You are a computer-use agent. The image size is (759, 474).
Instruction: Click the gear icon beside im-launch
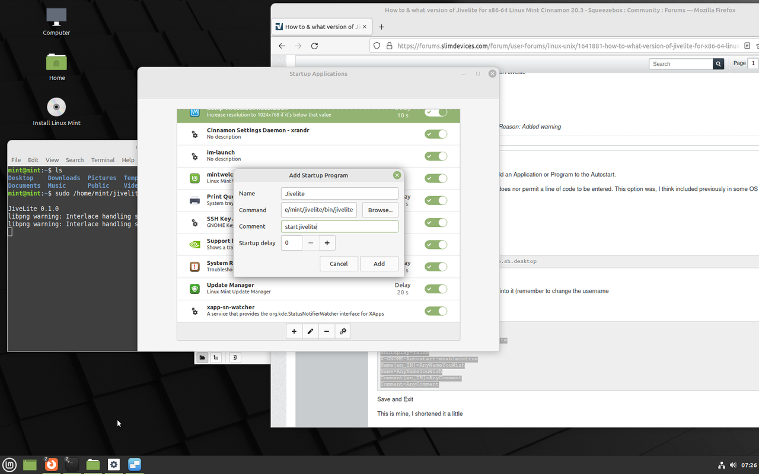point(194,156)
